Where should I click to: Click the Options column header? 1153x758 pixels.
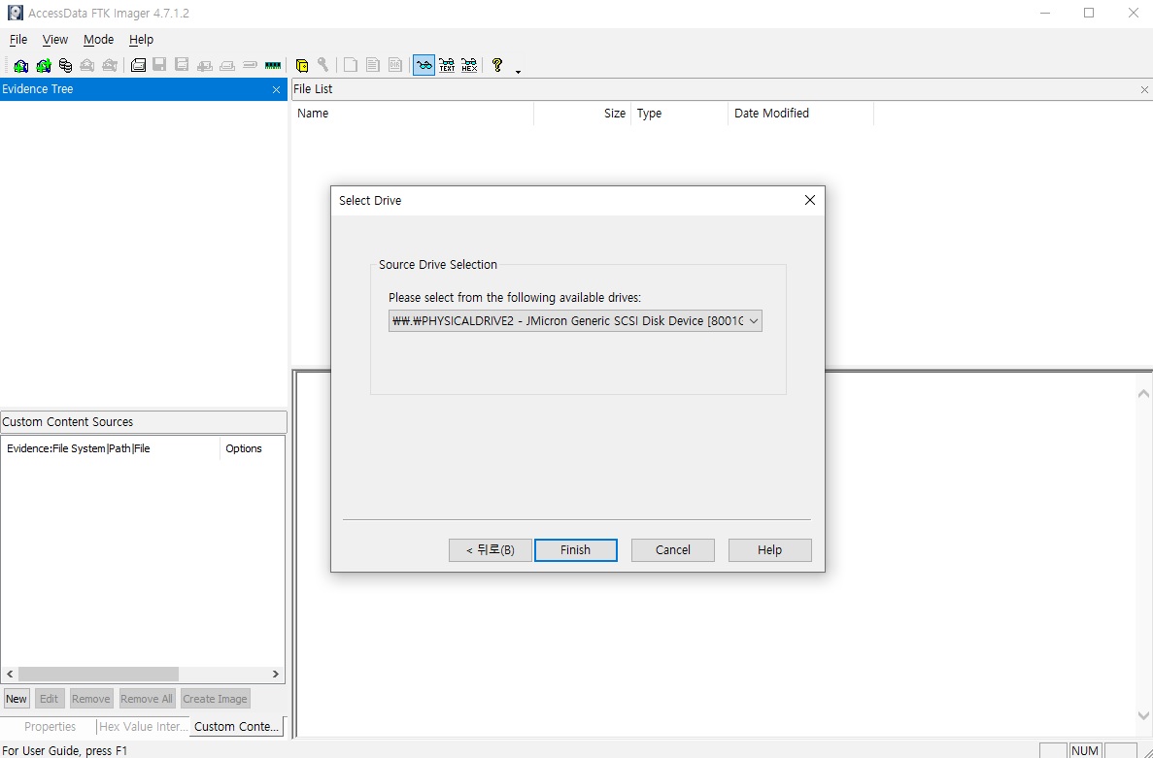pos(252,448)
